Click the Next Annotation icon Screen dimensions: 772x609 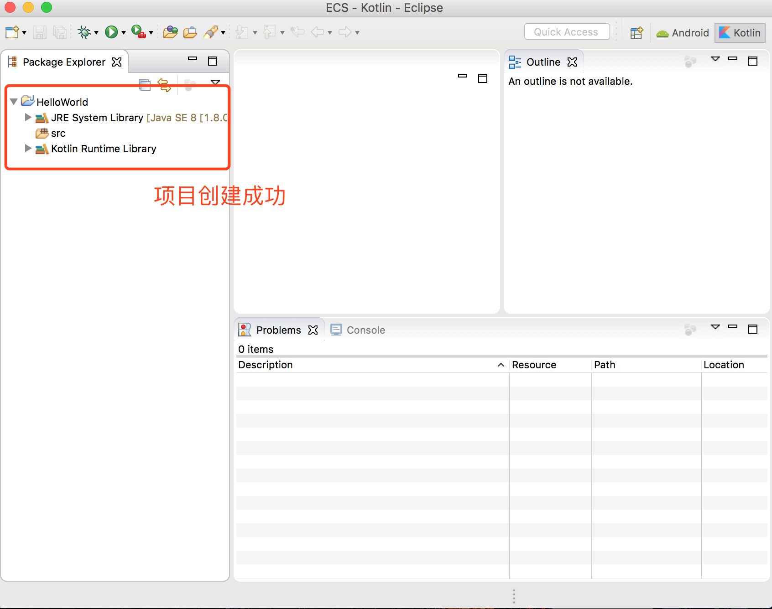[242, 32]
